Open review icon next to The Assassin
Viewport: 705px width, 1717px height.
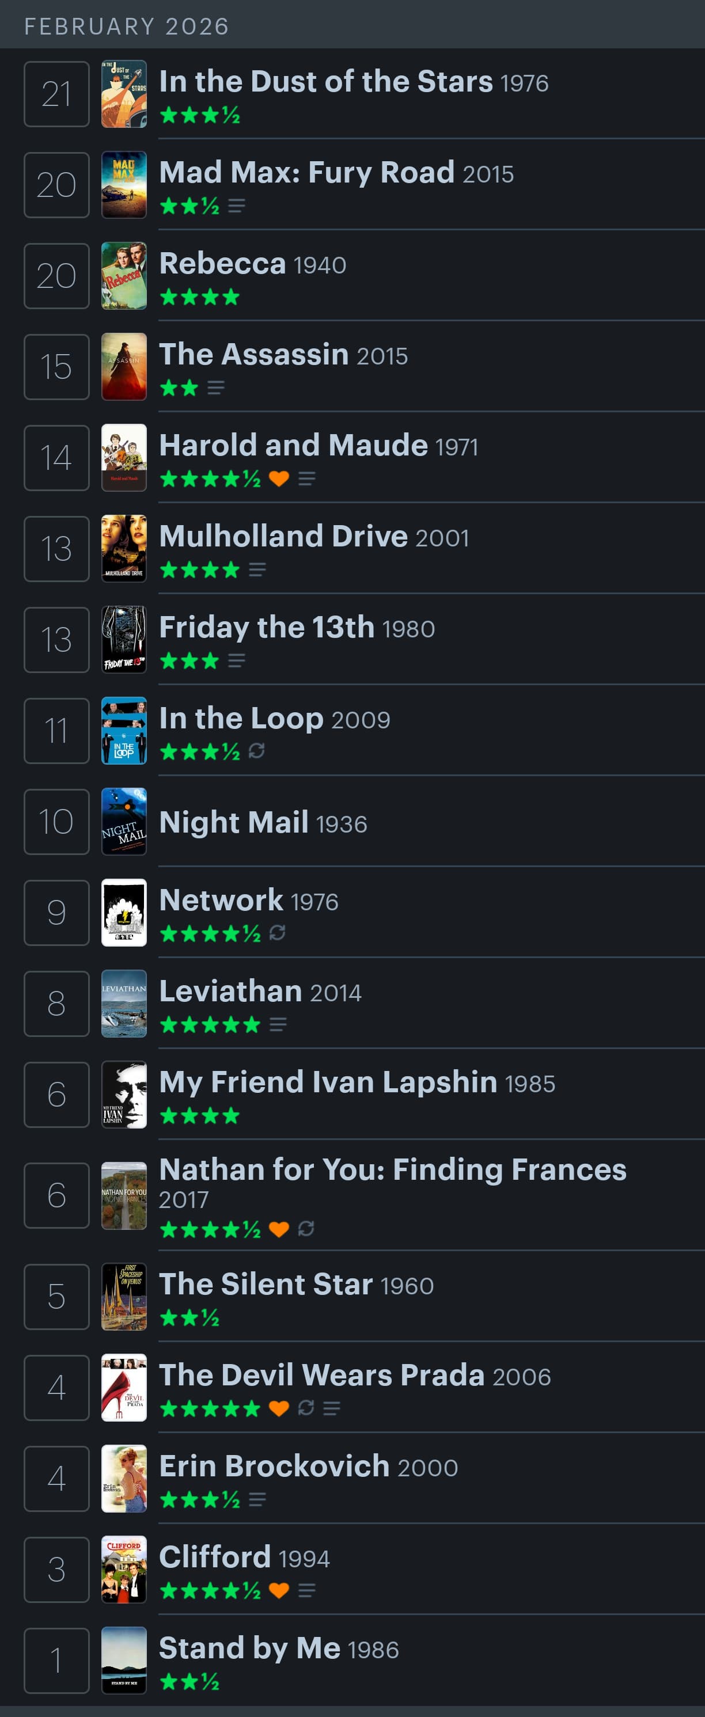click(x=215, y=388)
